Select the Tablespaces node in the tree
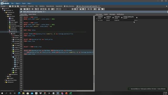Viewport: 168px width, 95px height. coord(10,82)
